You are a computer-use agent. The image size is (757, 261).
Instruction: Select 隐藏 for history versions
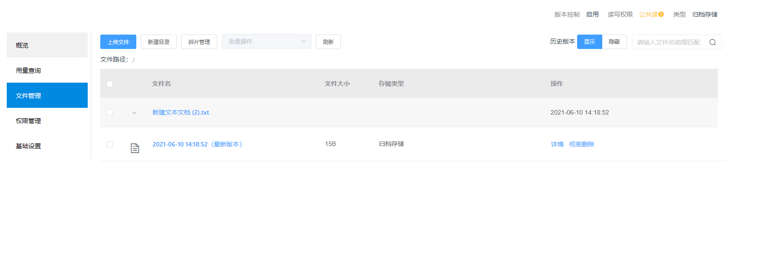(x=614, y=42)
